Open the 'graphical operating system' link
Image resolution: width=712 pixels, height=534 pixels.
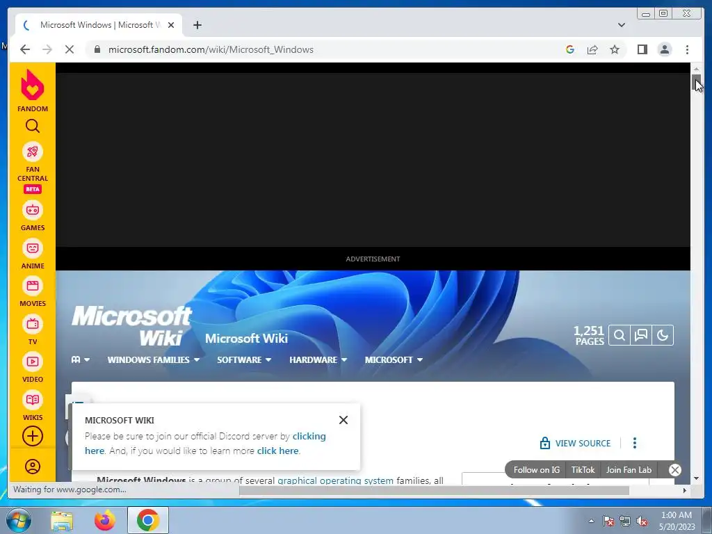pyautogui.click(x=336, y=480)
